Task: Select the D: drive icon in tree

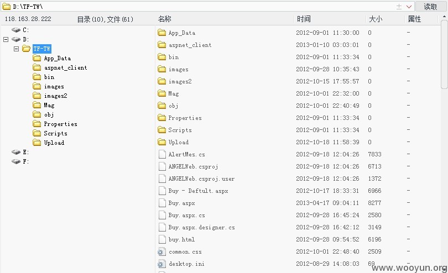Action: pos(16,39)
